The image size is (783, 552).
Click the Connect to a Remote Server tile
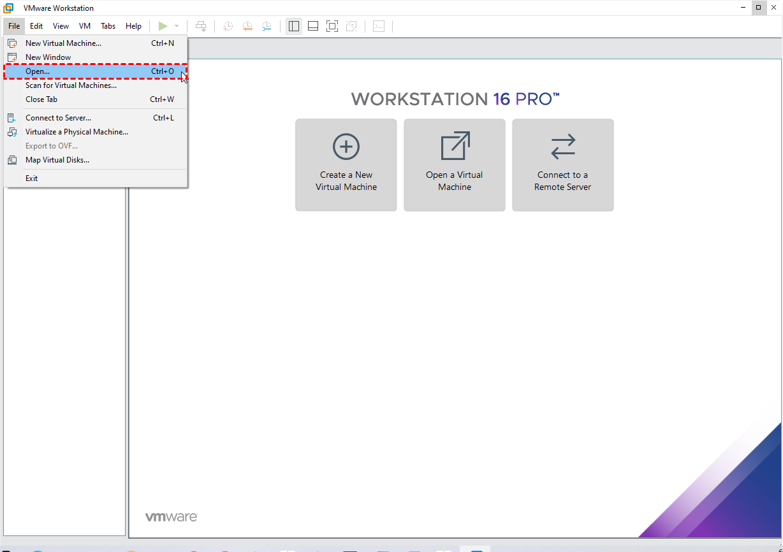click(562, 164)
